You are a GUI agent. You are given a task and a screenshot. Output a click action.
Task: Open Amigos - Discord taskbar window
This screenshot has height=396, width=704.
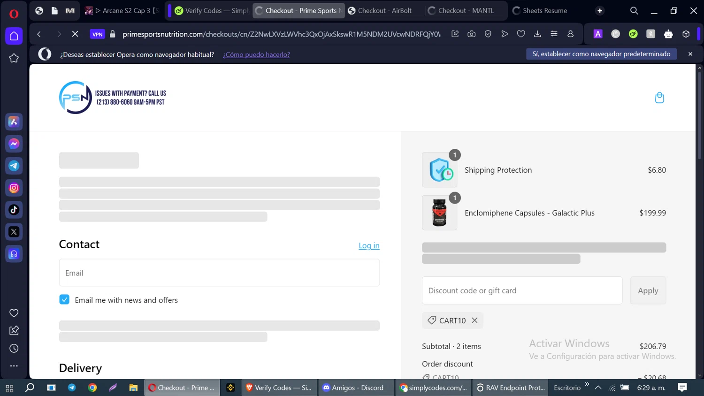(x=357, y=388)
